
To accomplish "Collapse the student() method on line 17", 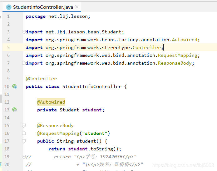I will tap(24, 141).
